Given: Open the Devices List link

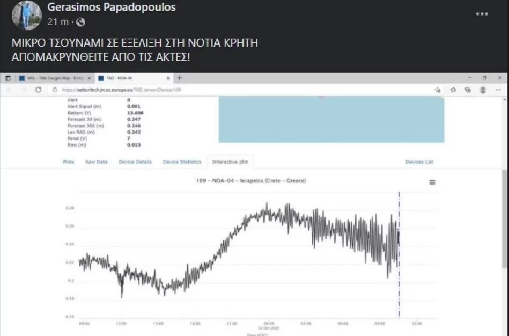Looking at the screenshot, I should [419, 162].
